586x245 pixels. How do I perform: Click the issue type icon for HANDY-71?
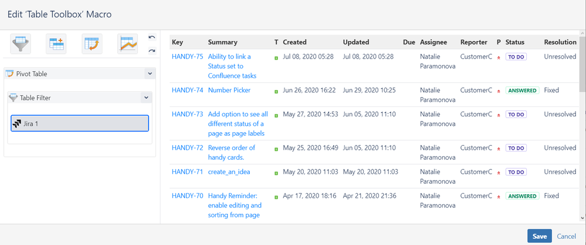(276, 173)
